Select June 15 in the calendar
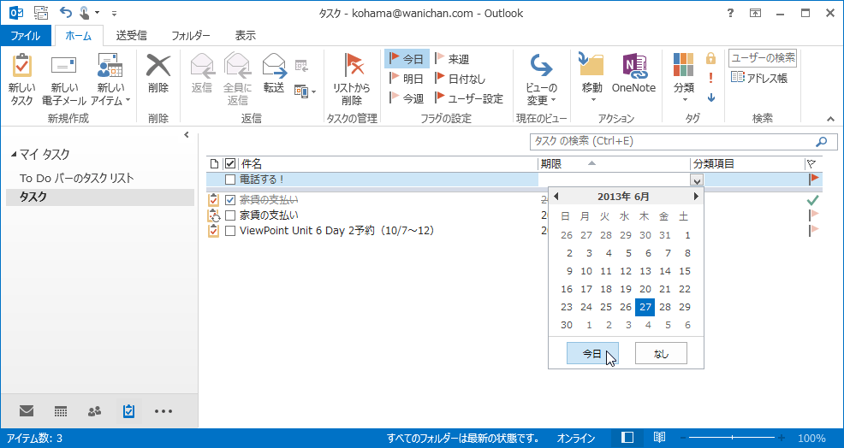This screenshot has height=448, width=844. click(x=685, y=271)
